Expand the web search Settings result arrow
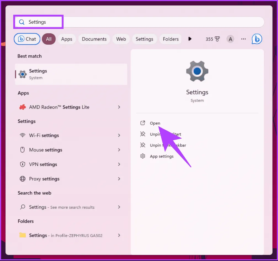The image size is (278, 261). click(119, 207)
